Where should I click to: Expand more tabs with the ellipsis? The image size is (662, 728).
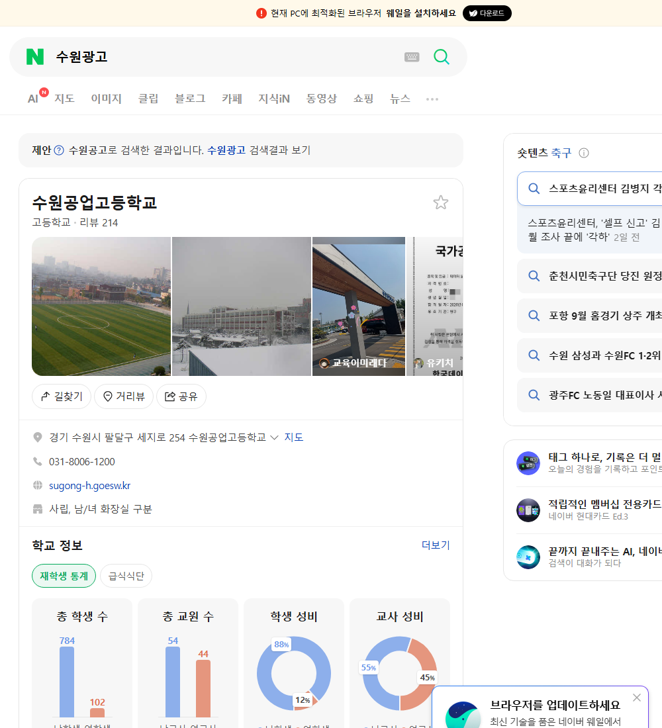[x=432, y=99]
